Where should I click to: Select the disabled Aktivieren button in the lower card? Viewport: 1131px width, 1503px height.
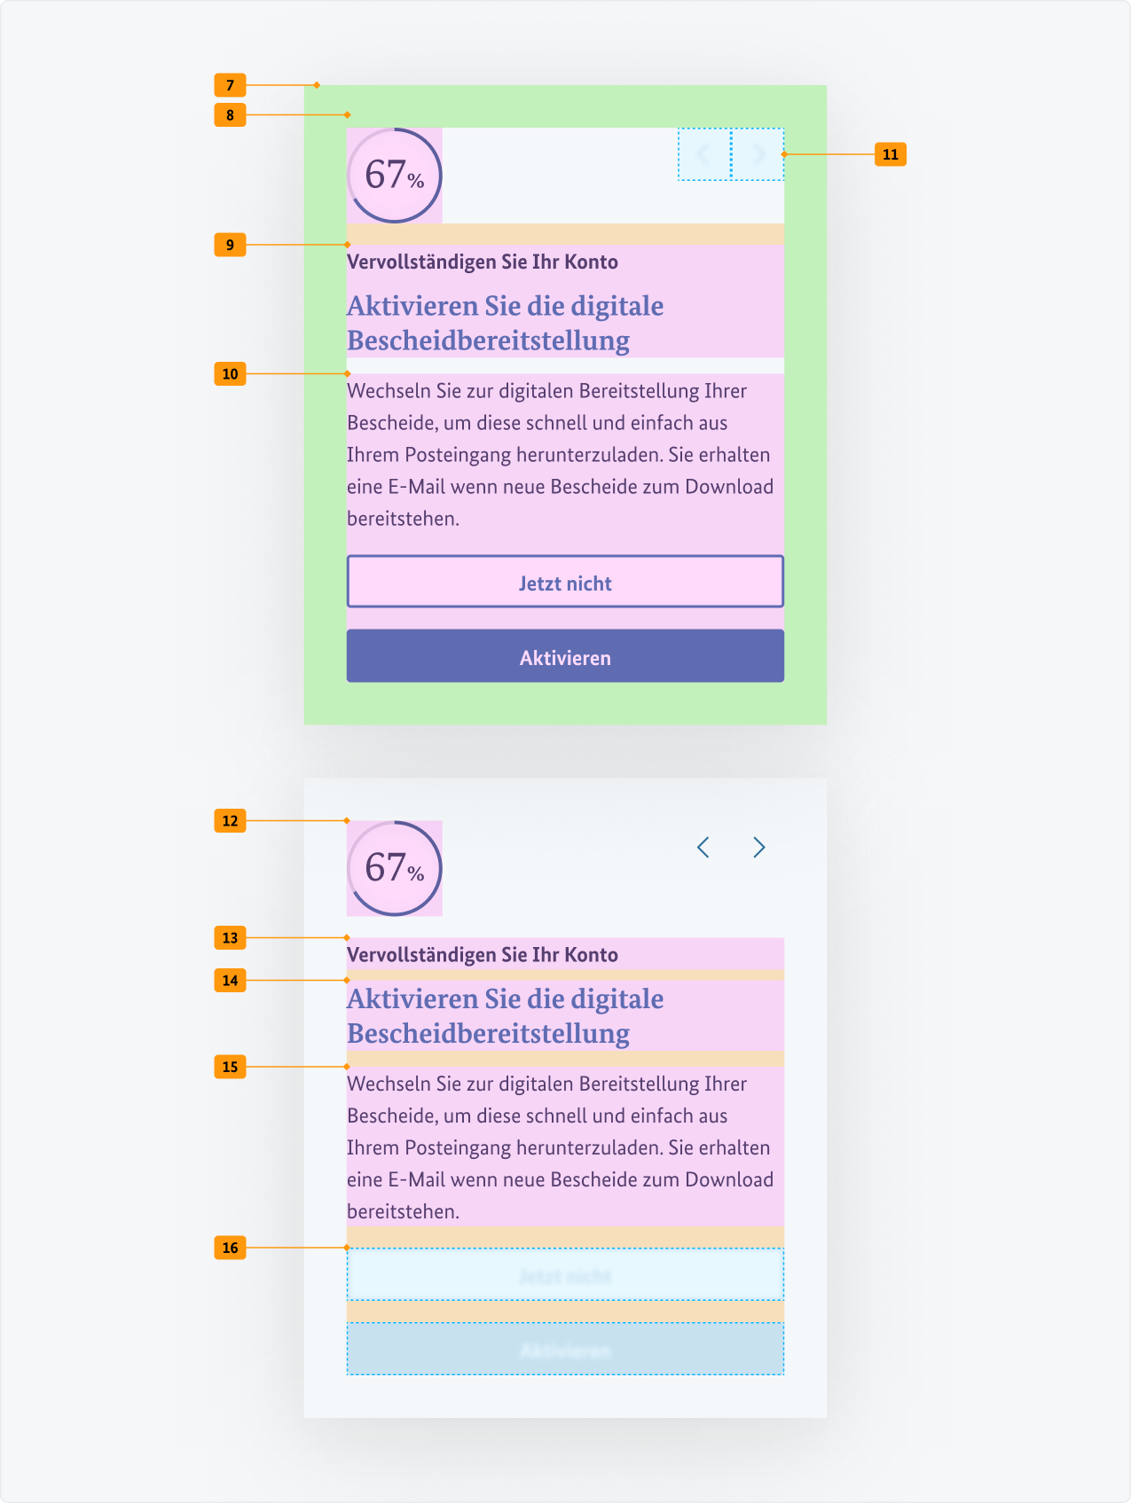565,1350
